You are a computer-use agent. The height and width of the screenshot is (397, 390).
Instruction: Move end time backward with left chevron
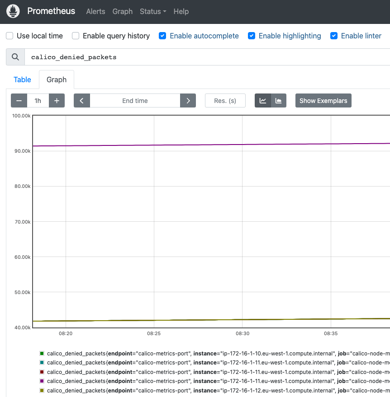click(81, 101)
